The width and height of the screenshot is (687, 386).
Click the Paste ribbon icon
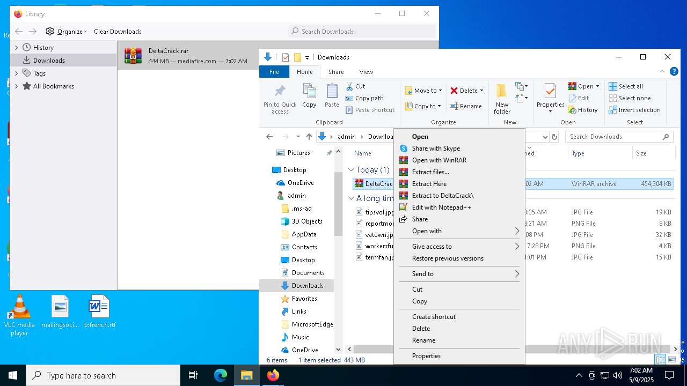click(x=332, y=96)
